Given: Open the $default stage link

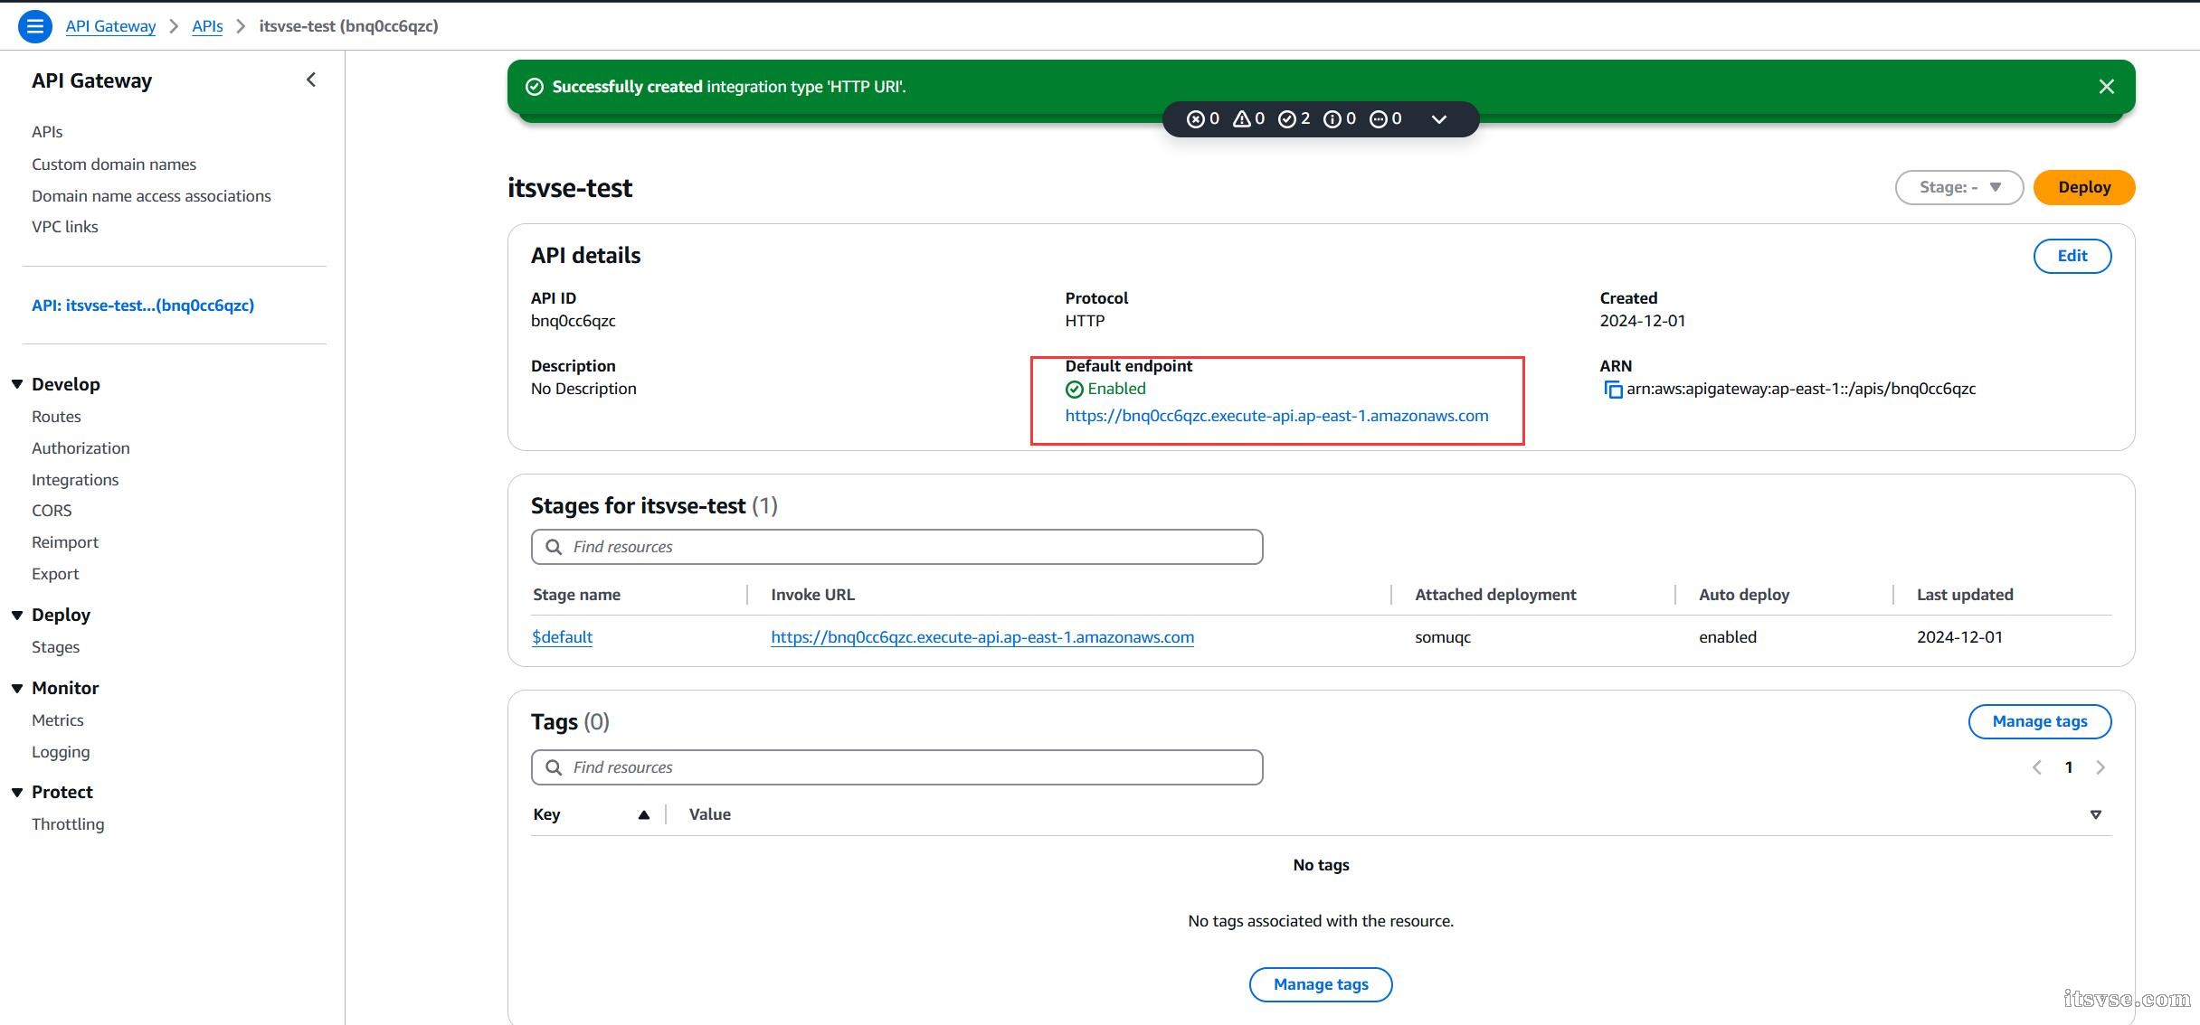Looking at the screenshot, I should click(x=562, y=637).
